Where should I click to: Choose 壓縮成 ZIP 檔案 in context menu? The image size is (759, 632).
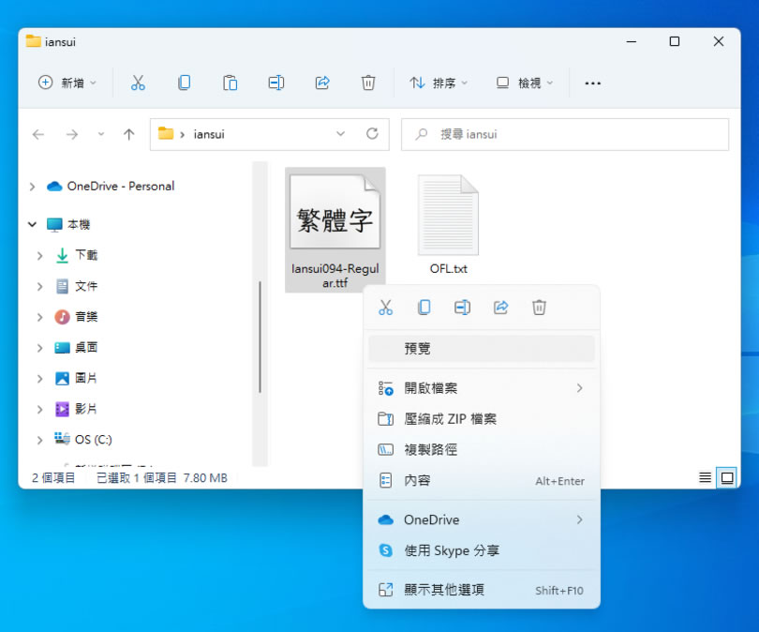[481, 419]
